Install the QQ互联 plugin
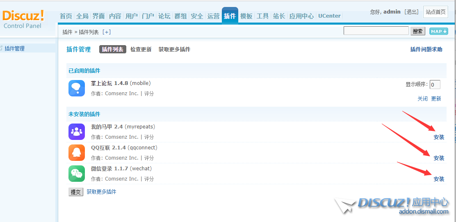 pos(439,158)
